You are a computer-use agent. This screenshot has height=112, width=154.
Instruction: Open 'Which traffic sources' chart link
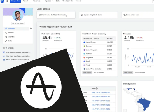tap(18, 60)
